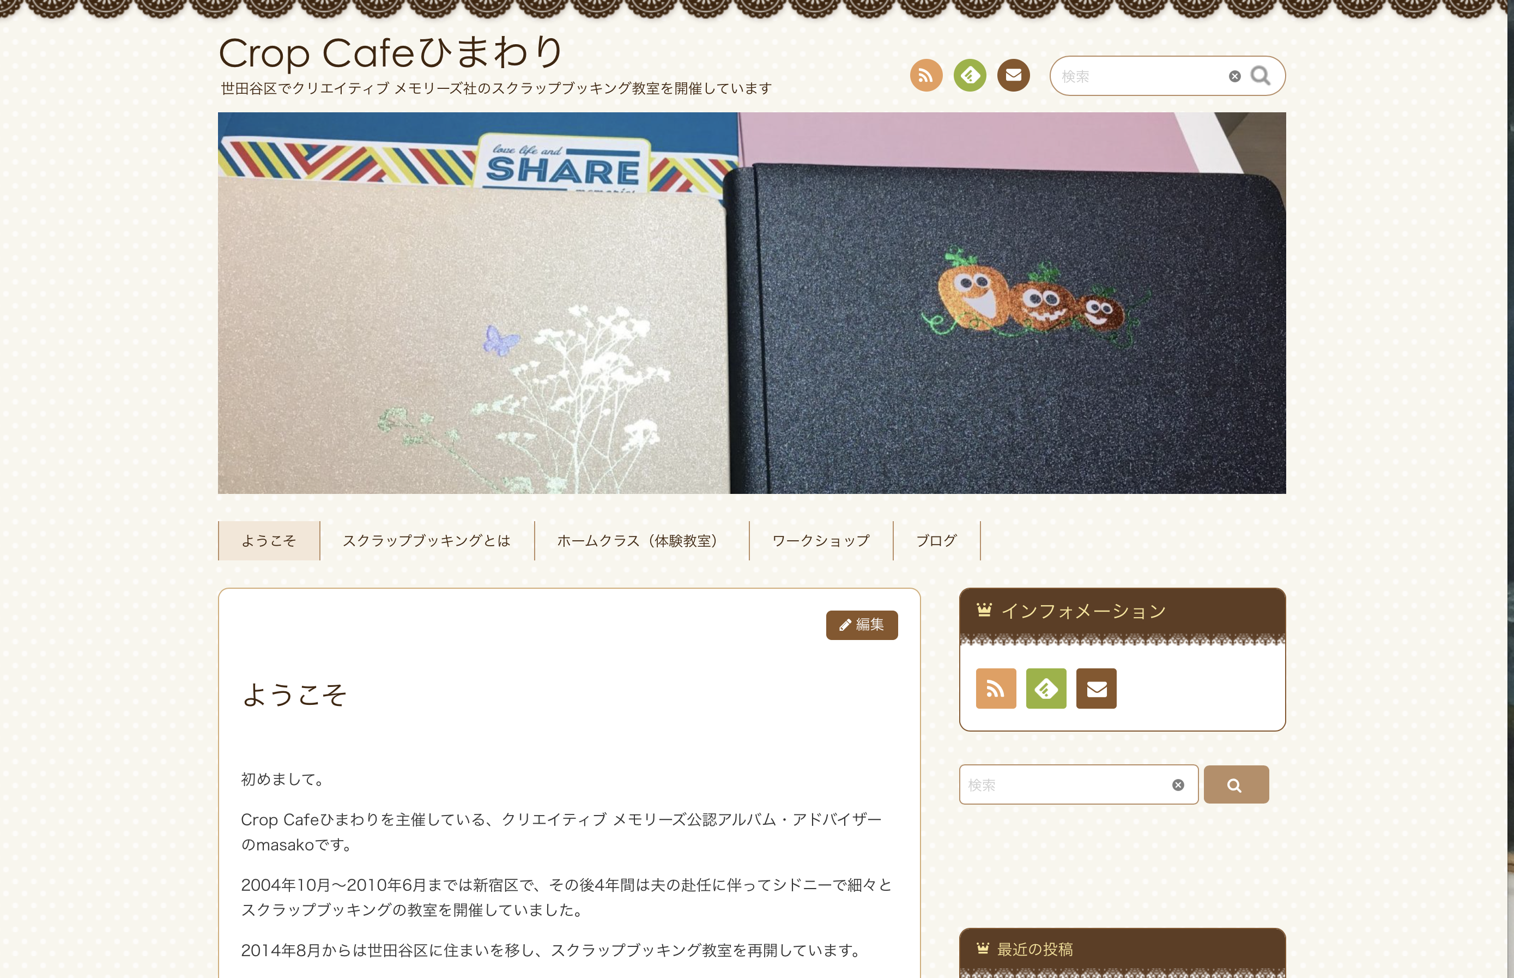Click the SHARE album header image

pyautogui.click(x=752, y=303)
